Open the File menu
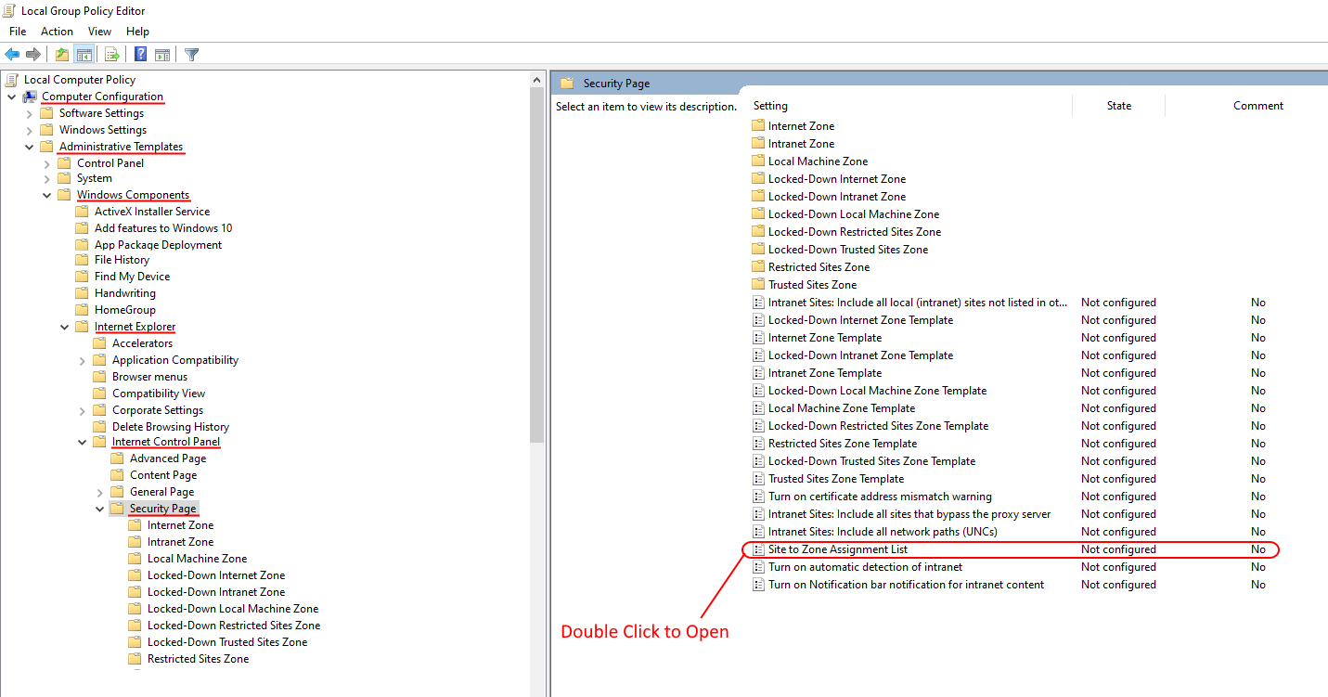 (x=18, y=32)
